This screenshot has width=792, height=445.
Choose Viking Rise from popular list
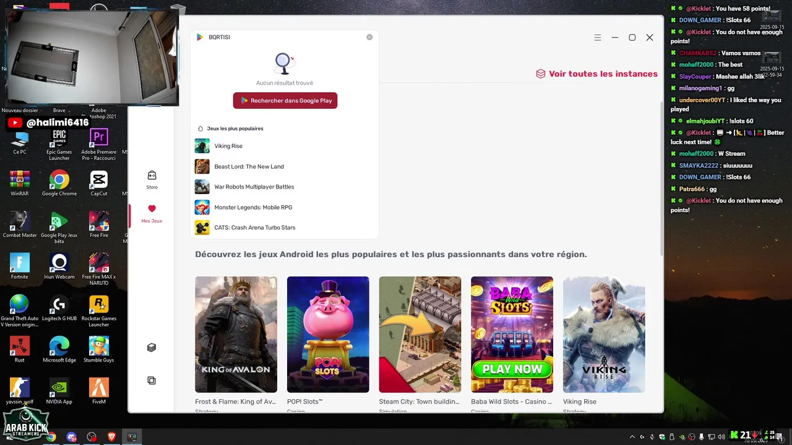pyautogui.click(x=285, y=146)
